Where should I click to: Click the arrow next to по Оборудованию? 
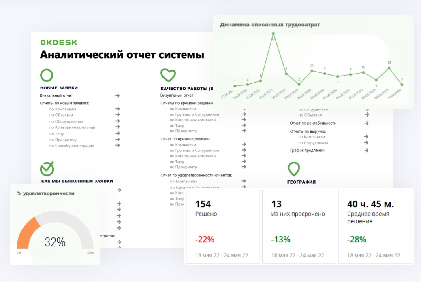coord(118,121)
